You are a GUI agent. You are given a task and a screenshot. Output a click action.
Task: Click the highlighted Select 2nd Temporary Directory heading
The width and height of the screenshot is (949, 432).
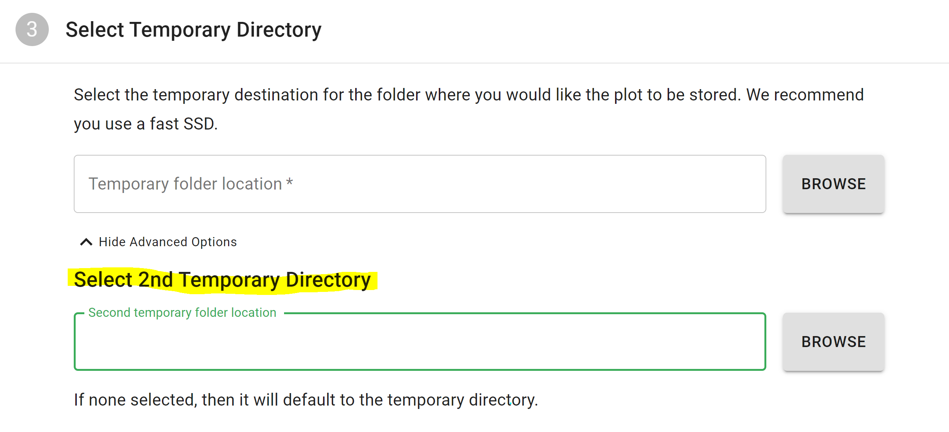222,280
